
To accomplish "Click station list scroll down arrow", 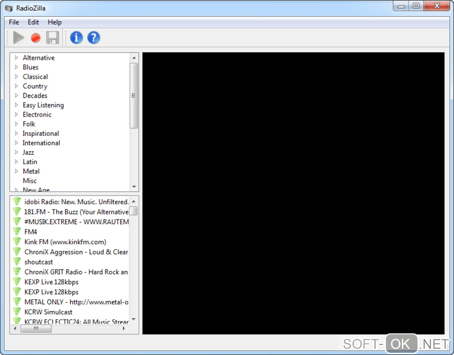I will [134, 319].
